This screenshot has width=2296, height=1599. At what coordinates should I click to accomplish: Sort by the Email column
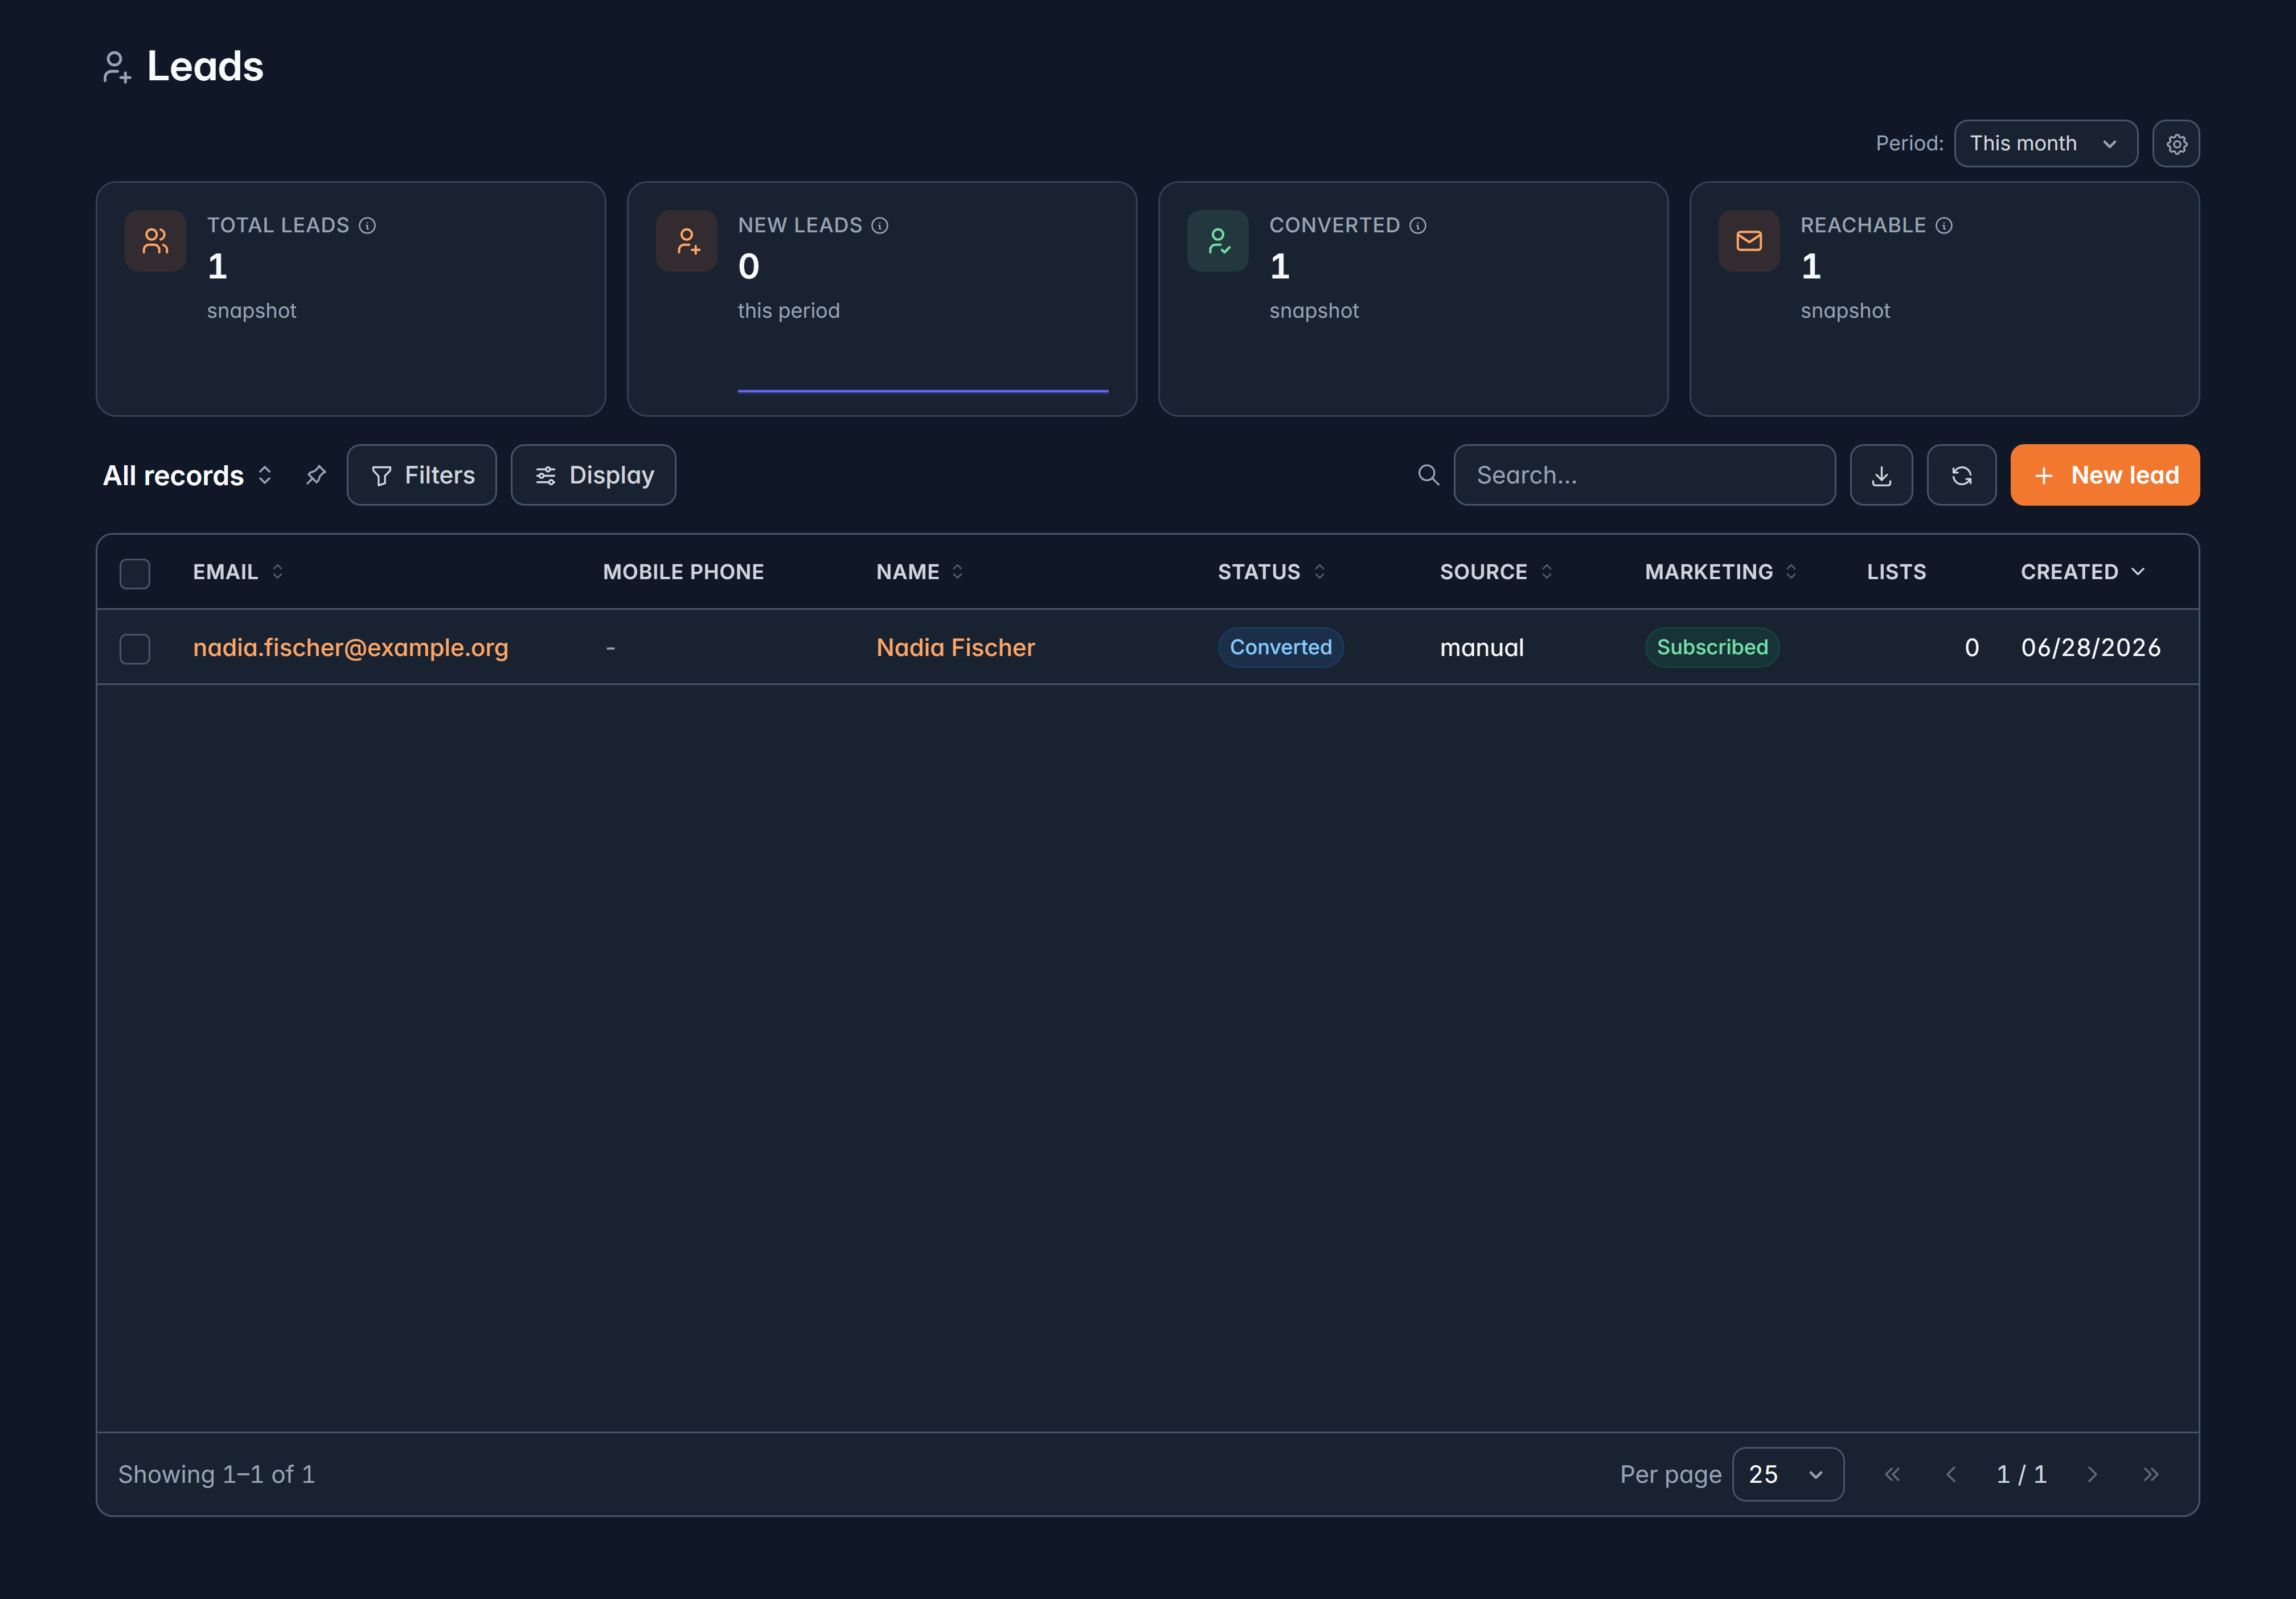(238, 572)
